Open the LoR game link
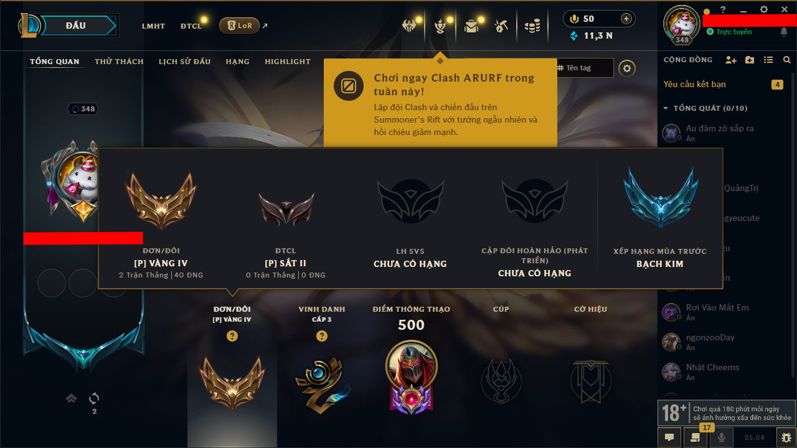This screenshot has height=448, width=797. pyautogui.click(x=239, y=26)
